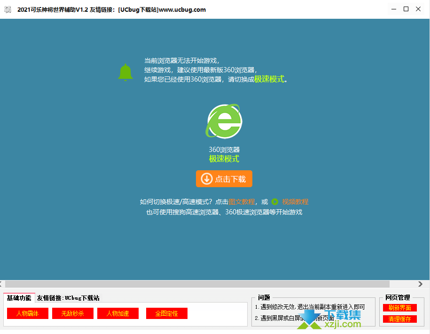The image size is (430, 334).
Task: Click the text 如何切换极速/高速模式
Action: 176,202
